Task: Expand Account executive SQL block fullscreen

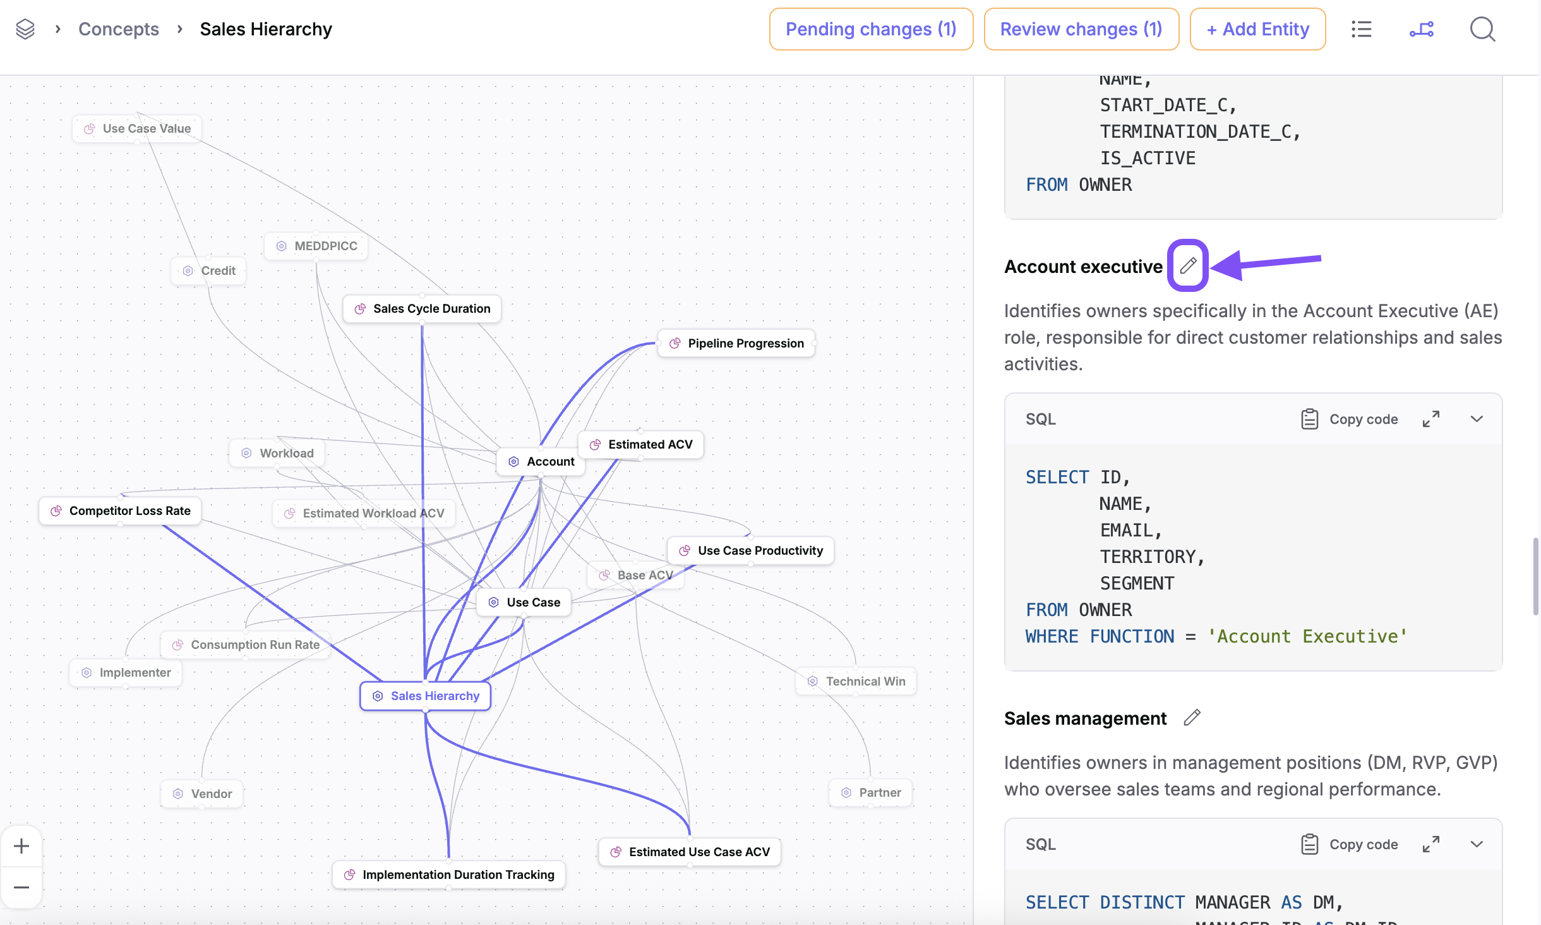Action: tap(1431, 419)
